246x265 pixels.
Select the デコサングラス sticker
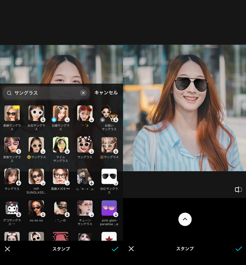pos(12,208)
